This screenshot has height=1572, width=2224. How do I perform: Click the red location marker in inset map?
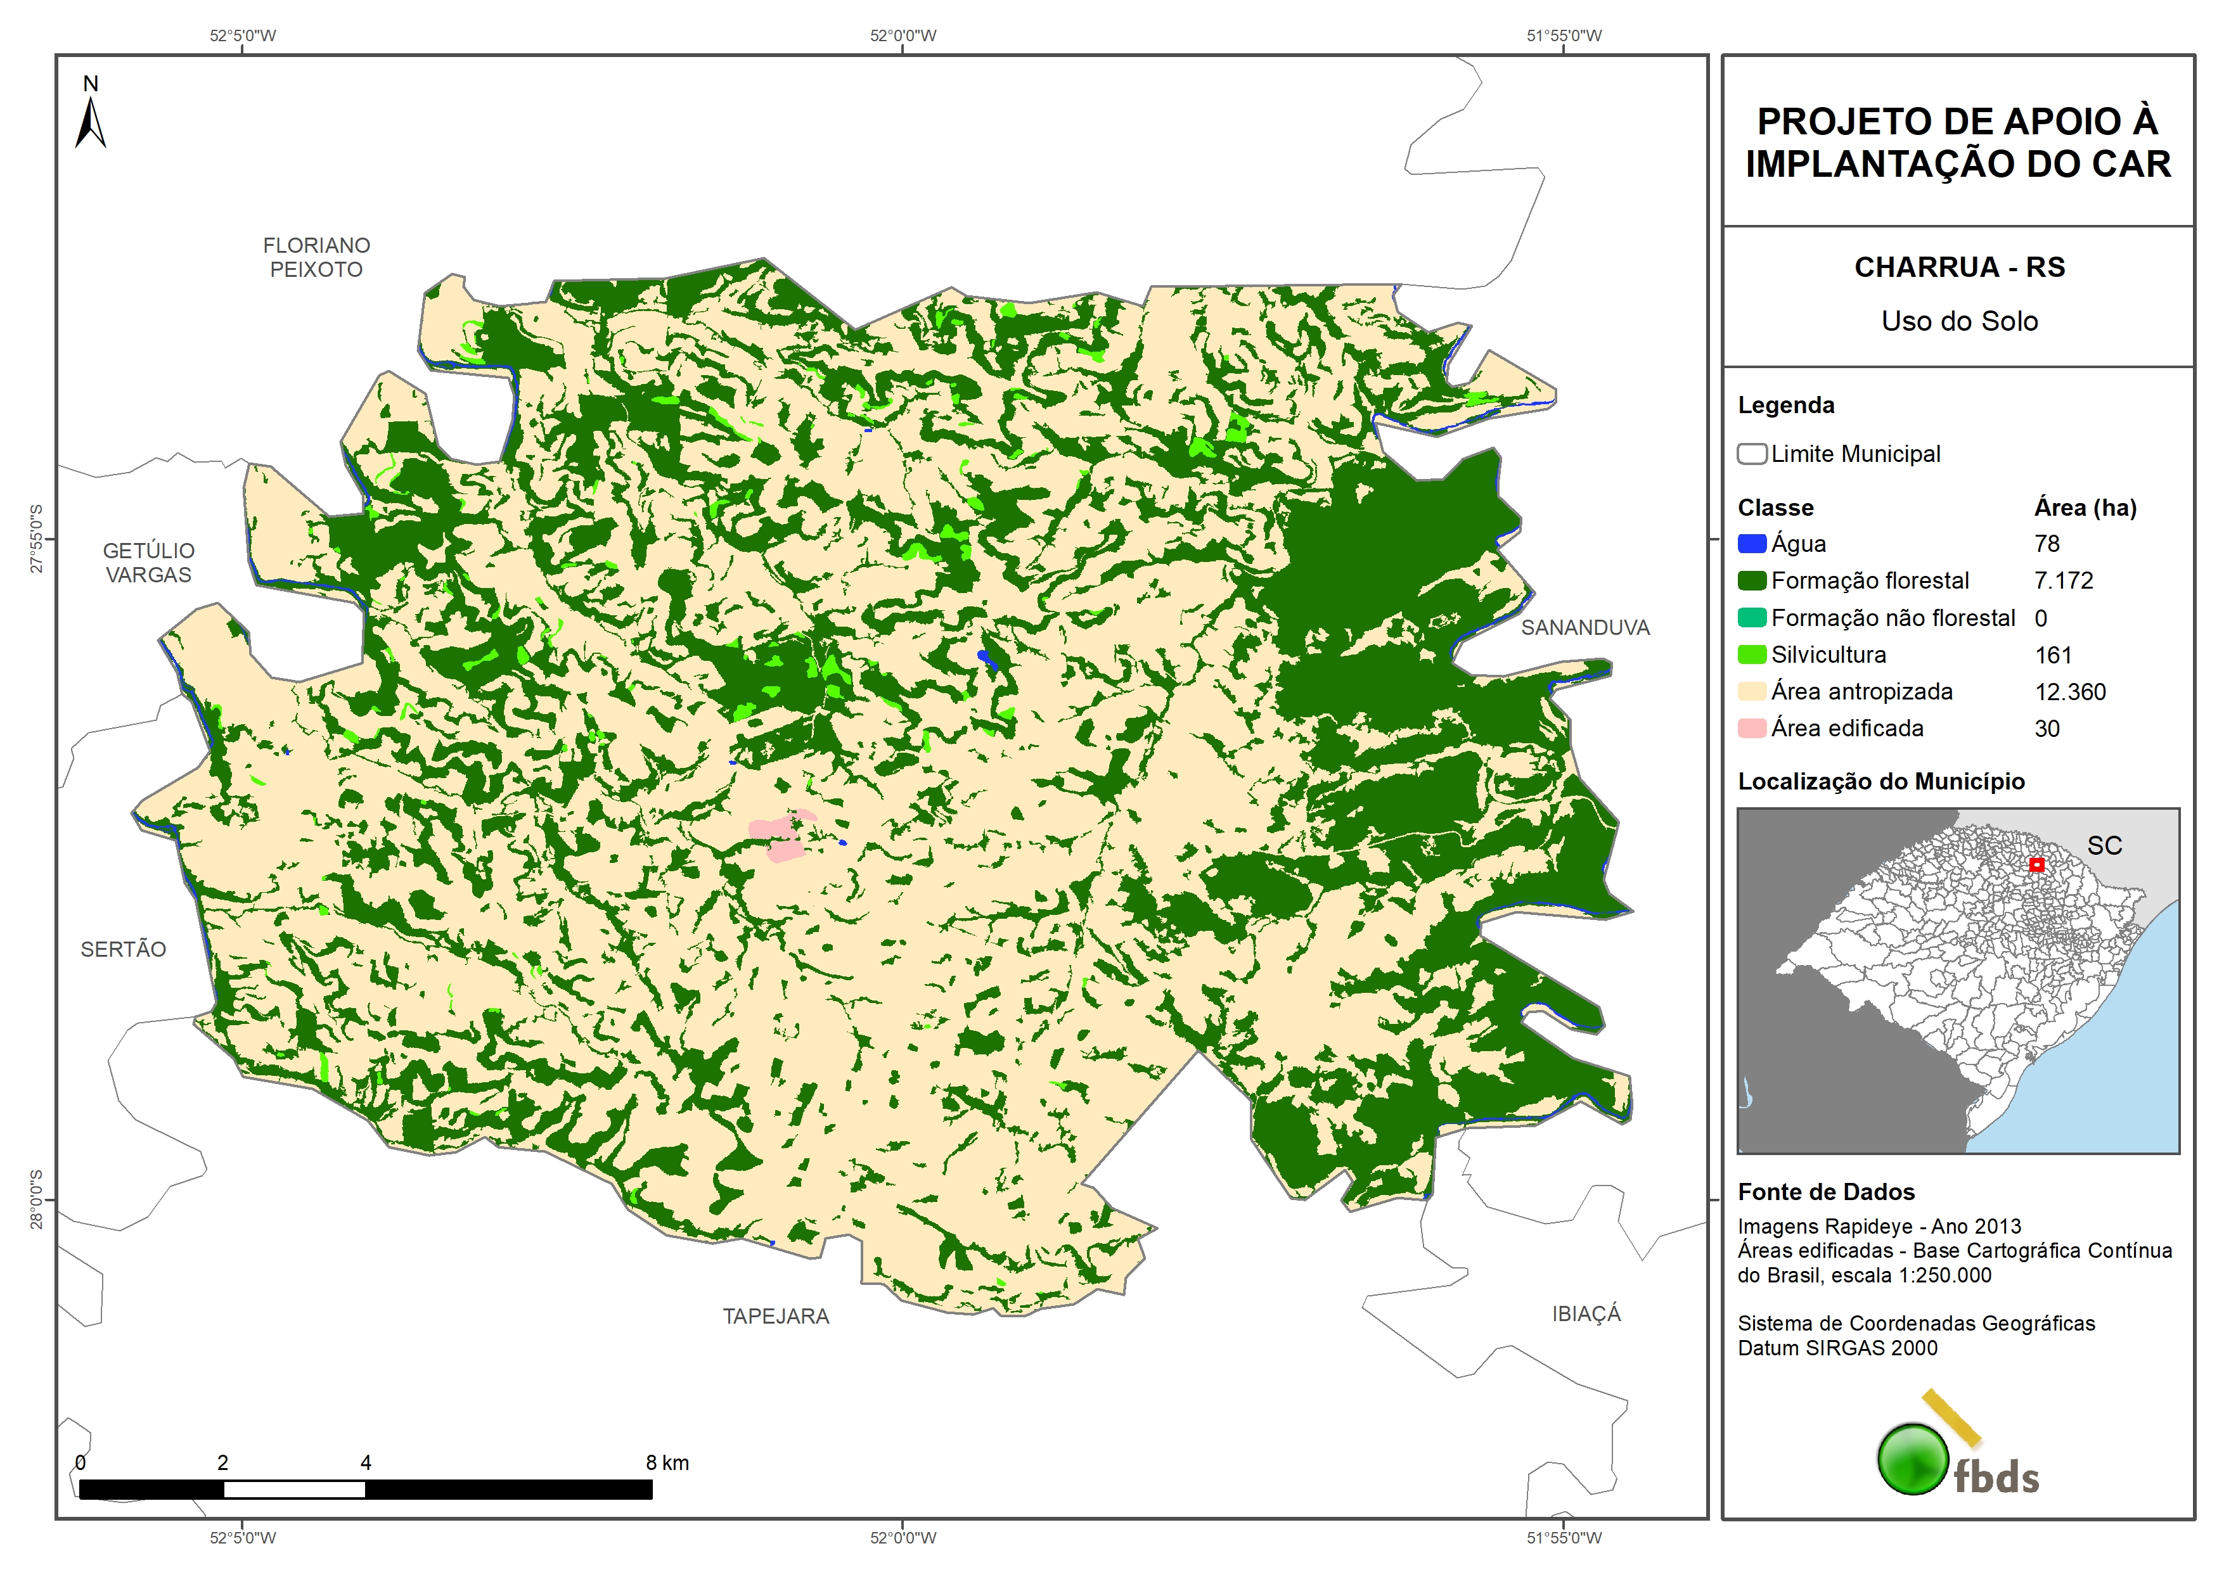tap(2036, 864)
